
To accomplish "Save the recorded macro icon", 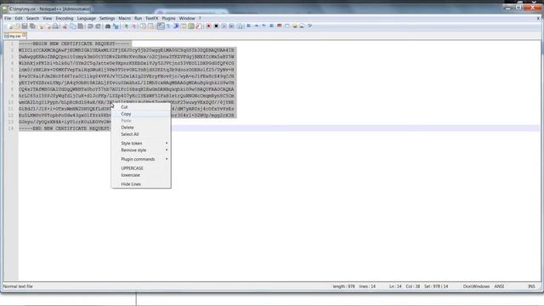I will tap(240, 26).
